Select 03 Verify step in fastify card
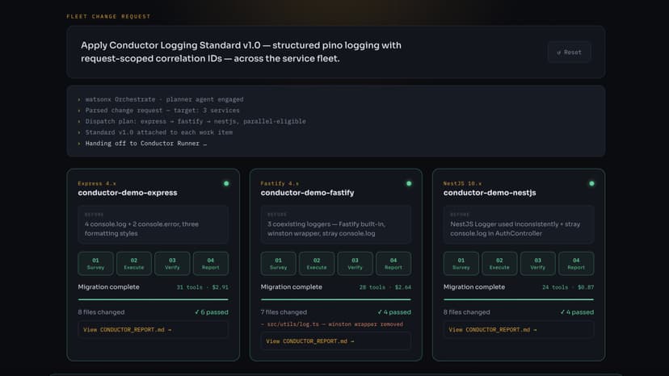Screen dimensions: 669x376 click(355, 264)
